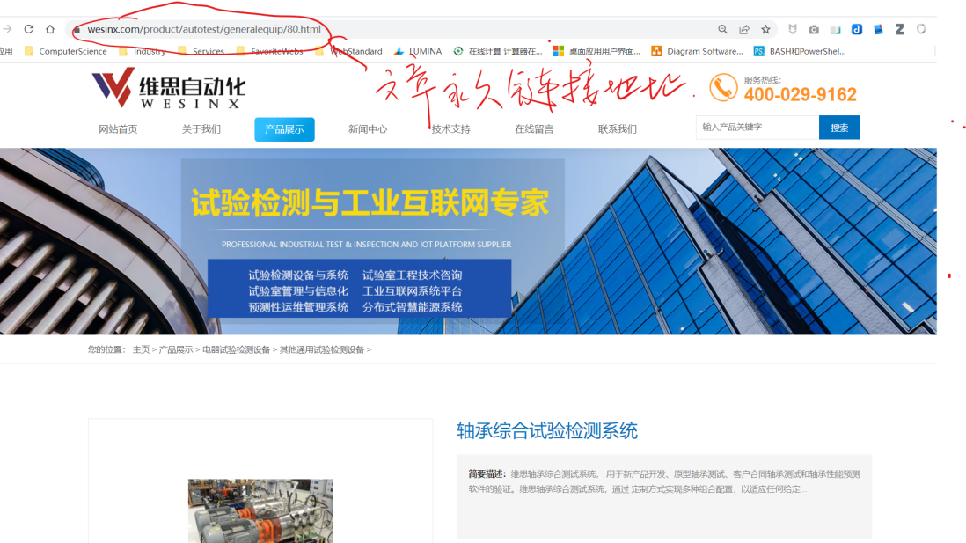Click the address bar URL wesinx.com
966x543 pixels.
coord(204,29)
